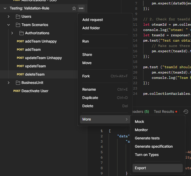Expand the Authorizations subfolder chevron
Viewport: 191px width, 176px height.
click(12, 33)
